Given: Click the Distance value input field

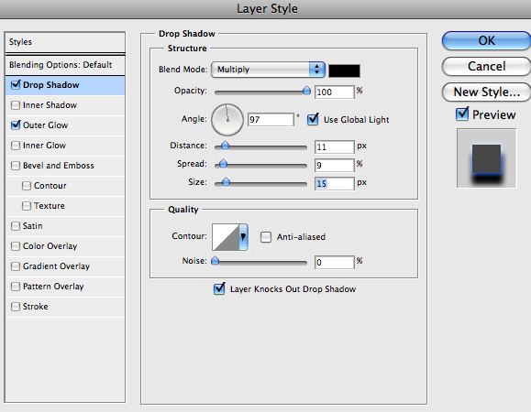Looking at the screenshot, I should coord(334,147).
